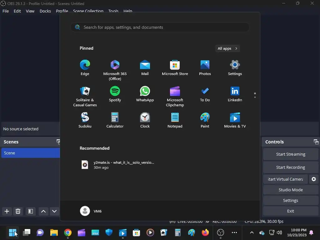Select the Scene item in Scenes list
Screen dimensions: 320x240
coord(30,153)
